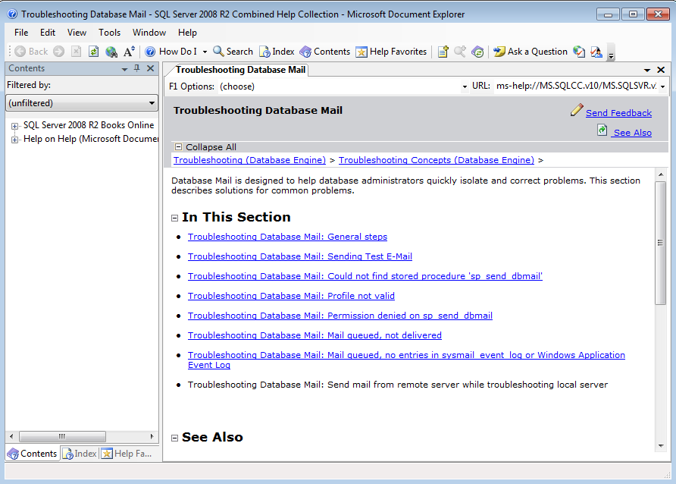Viewport: 676px width, 484px height.
Task: Open Contents pane window position dropdown
Action: coord(124,68)
